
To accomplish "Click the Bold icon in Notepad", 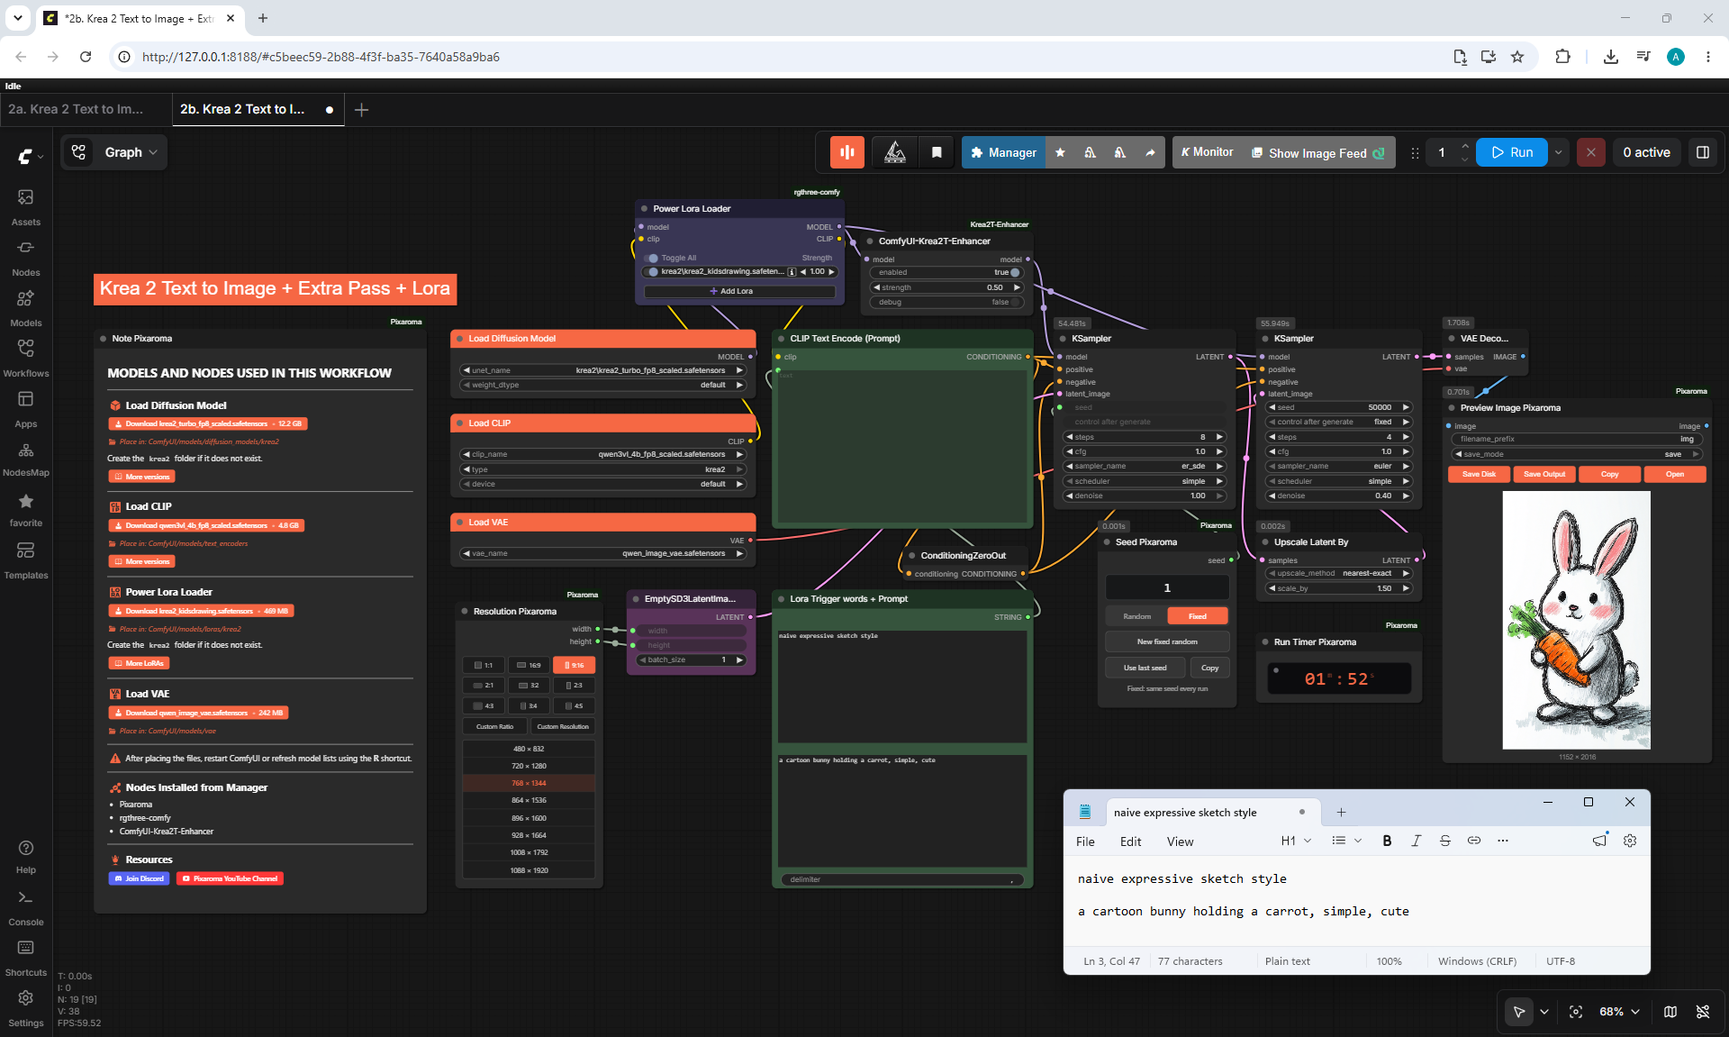I will [x=1387, y=841].
